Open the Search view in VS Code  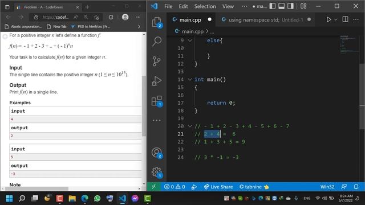tap(157, 42)
